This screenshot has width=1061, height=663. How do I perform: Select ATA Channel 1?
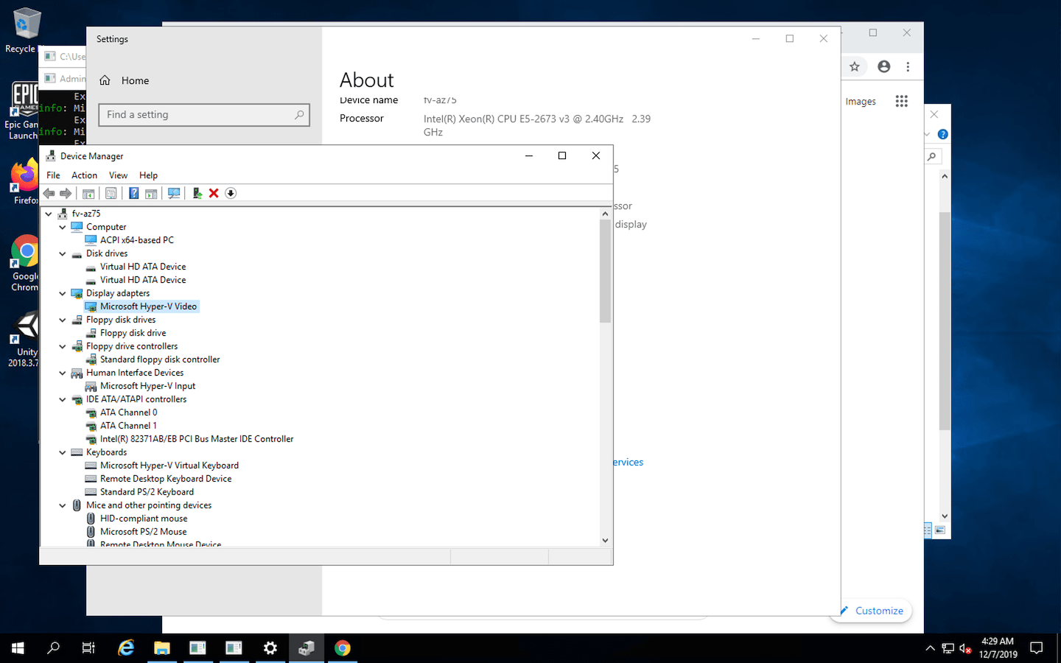[128, 426]
